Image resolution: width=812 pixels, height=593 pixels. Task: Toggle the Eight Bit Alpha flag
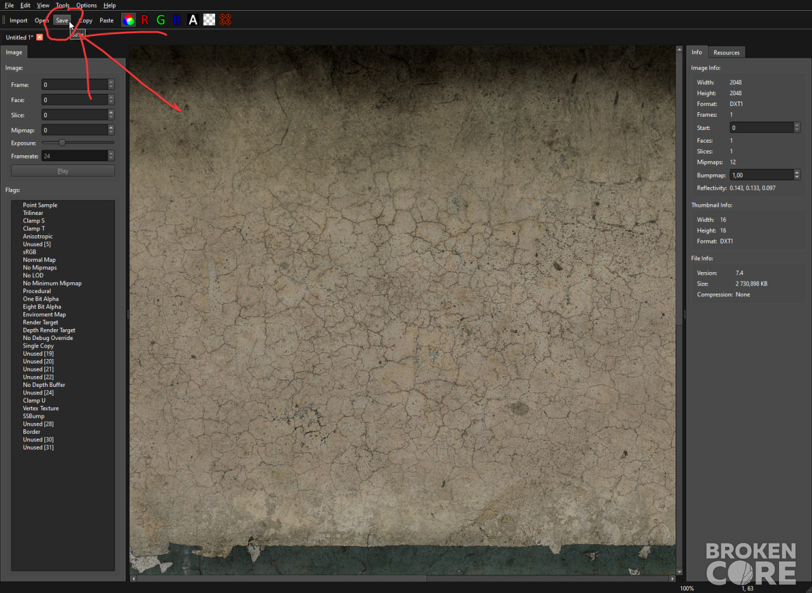pyautogui.click(x=42, y=306)
